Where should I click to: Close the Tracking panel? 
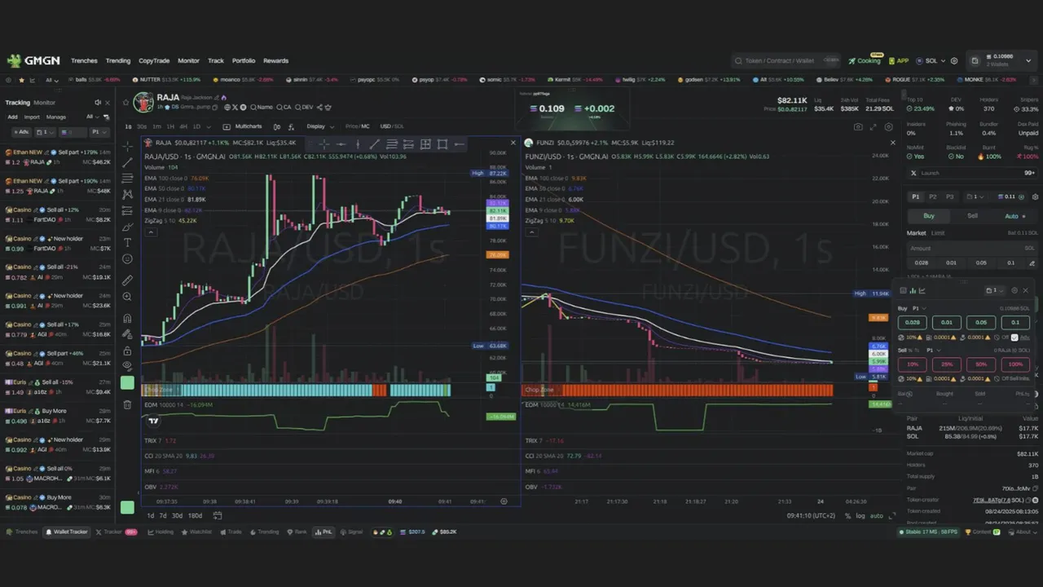[x=108, y=103]
